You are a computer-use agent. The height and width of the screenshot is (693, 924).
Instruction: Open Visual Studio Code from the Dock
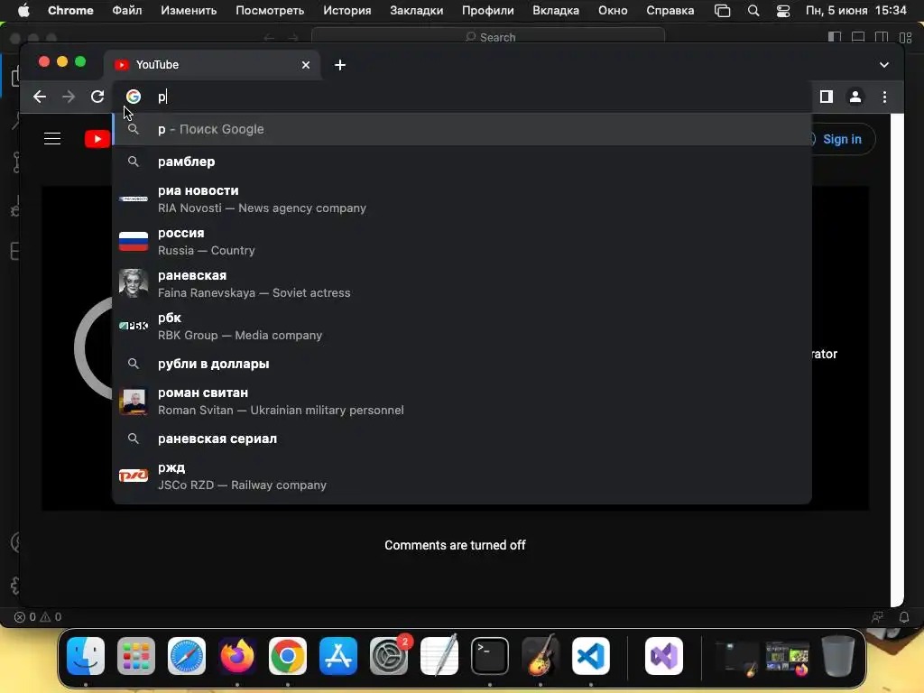tap(590, 656)
